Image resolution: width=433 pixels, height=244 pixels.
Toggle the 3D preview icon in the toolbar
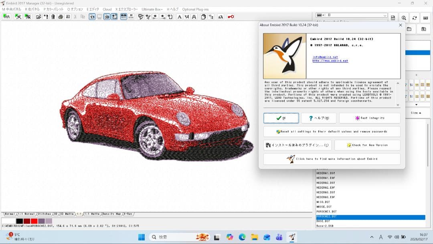[107, 16]
